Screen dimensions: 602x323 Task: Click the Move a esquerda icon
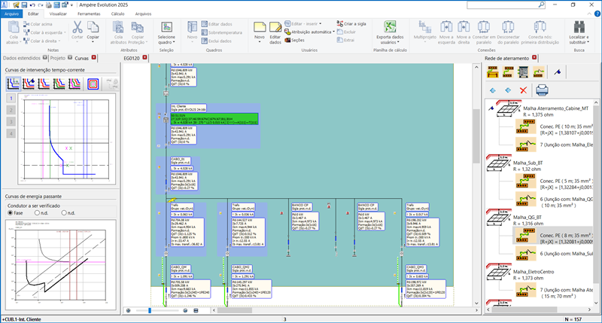tap(446, 27)
